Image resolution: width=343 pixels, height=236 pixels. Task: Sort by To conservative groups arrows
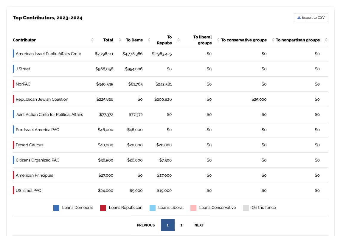click(273, 40)
